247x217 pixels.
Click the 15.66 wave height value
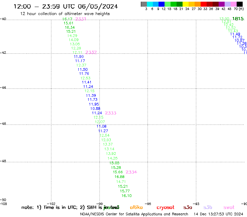[x=118, y=172]
